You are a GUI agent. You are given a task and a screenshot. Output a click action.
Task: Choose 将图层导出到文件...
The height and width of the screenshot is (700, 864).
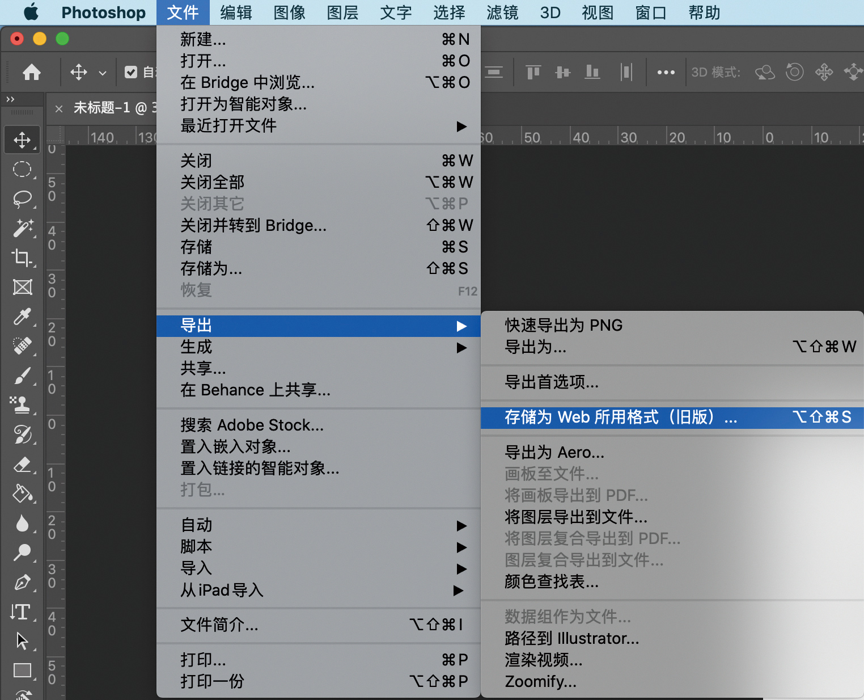[x=672, y=517]
